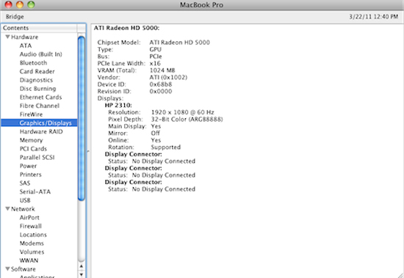Open the USB section
Viewport: 404px width, 278px height.
point(25,200)
